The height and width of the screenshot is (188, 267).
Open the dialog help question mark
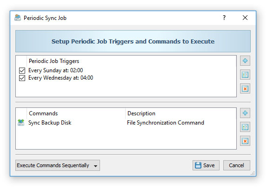(x=224, y=18)
